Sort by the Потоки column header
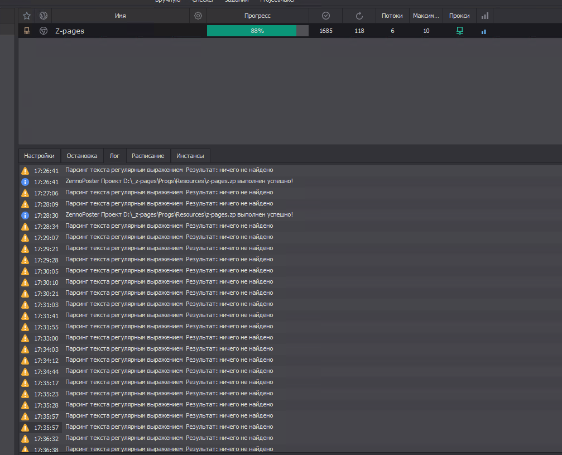The height and width of the screenshot is (455, 562). pos(392,16)
